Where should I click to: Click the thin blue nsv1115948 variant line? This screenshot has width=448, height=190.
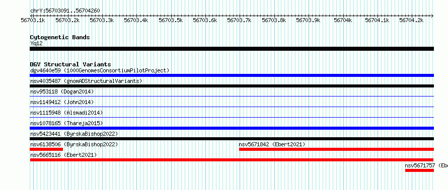coord(232,117)
